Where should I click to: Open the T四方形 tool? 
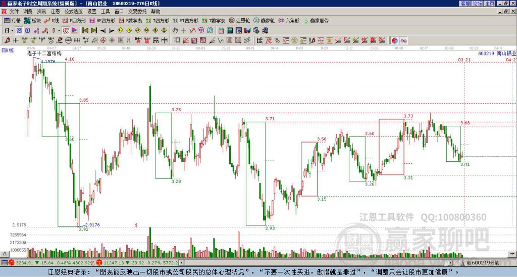158,20
